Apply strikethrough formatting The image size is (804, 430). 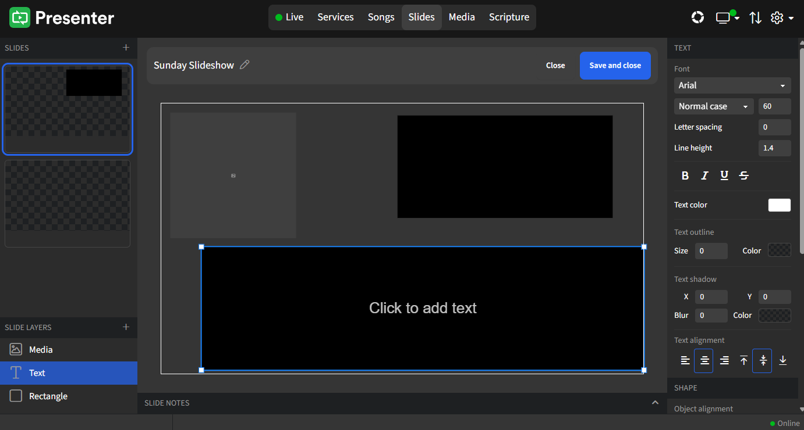coord(743,175)
